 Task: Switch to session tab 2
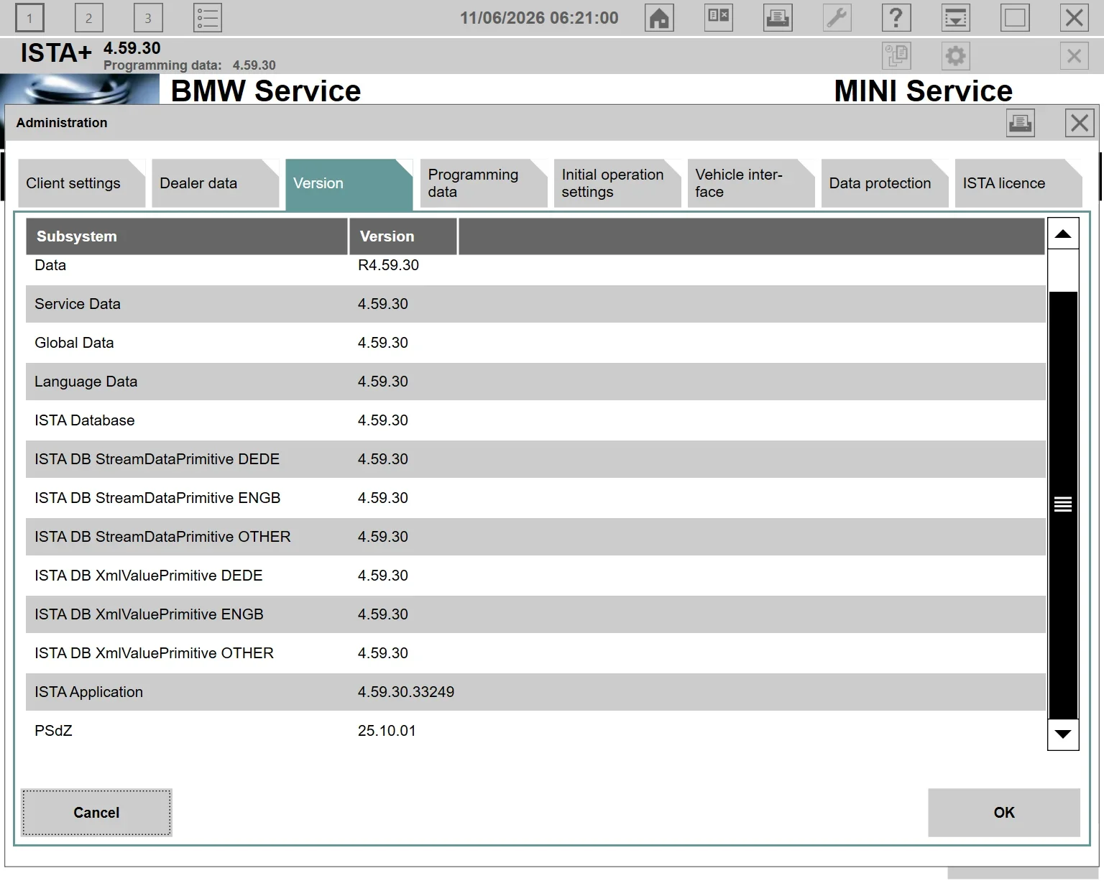click(88, 18)
